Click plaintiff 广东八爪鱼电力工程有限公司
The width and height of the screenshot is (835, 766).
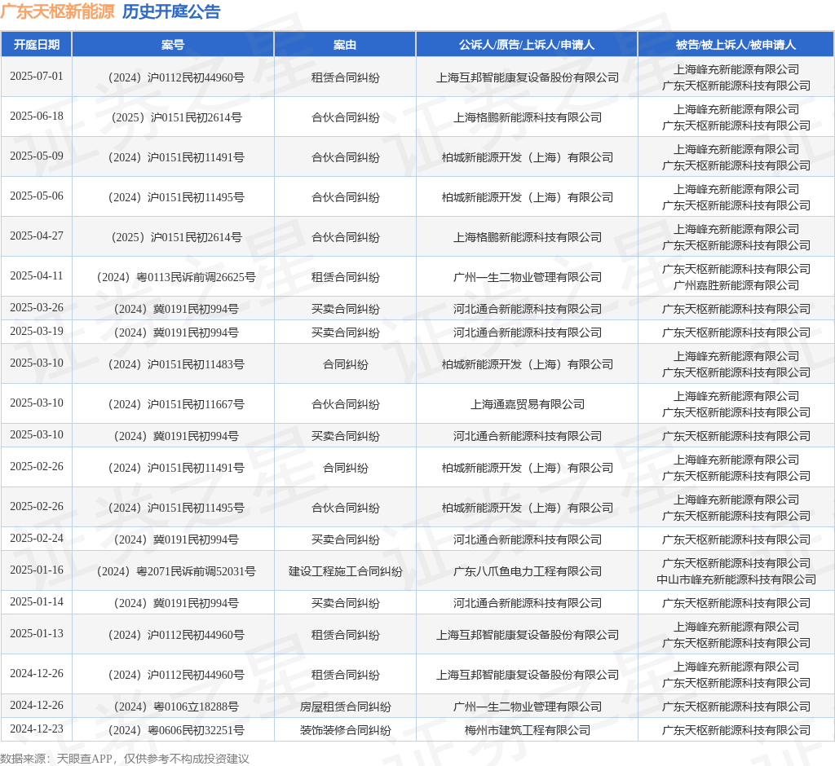click(x=528, y=572)
